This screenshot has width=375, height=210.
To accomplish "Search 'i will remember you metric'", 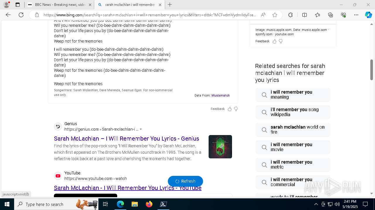I will click(x=293, y=165).
